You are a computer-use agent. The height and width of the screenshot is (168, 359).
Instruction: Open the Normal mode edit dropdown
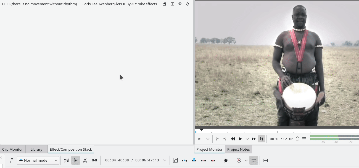pos(38,160)
